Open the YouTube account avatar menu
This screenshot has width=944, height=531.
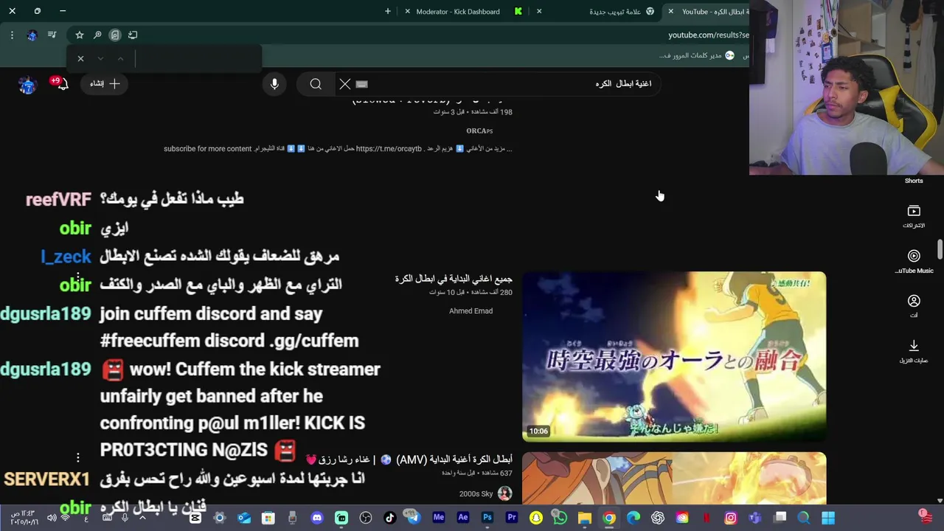click(27, 85)
